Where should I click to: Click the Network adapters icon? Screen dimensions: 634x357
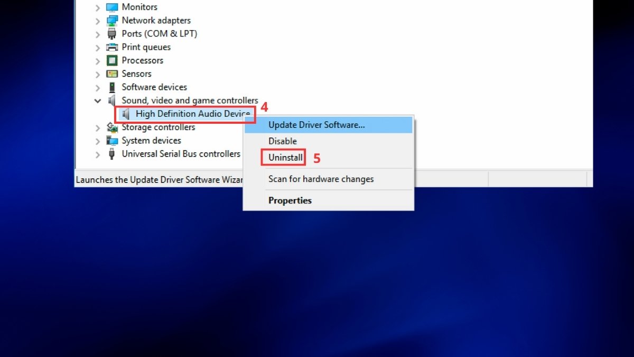111,20
